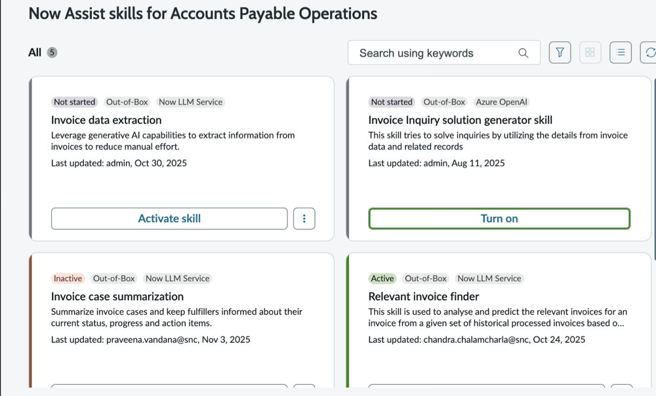Viewport: 656px width, 396px height.
Task: Click Not started badge on Invoice data extraction
Action: click(75, 102)
